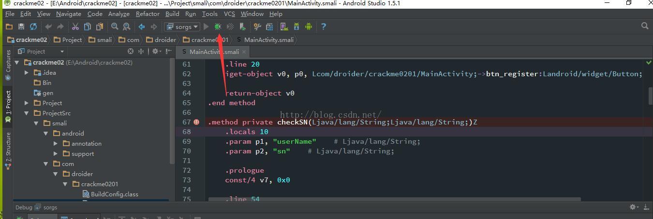653x219 pixels.
Task: Expand the support folder
Action: pos(56,153)
